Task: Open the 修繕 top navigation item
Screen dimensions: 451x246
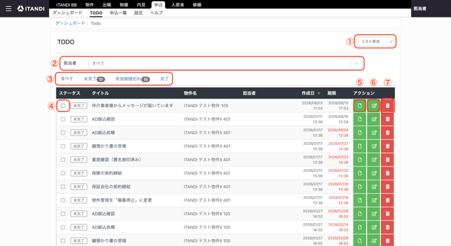Action: 197,5
